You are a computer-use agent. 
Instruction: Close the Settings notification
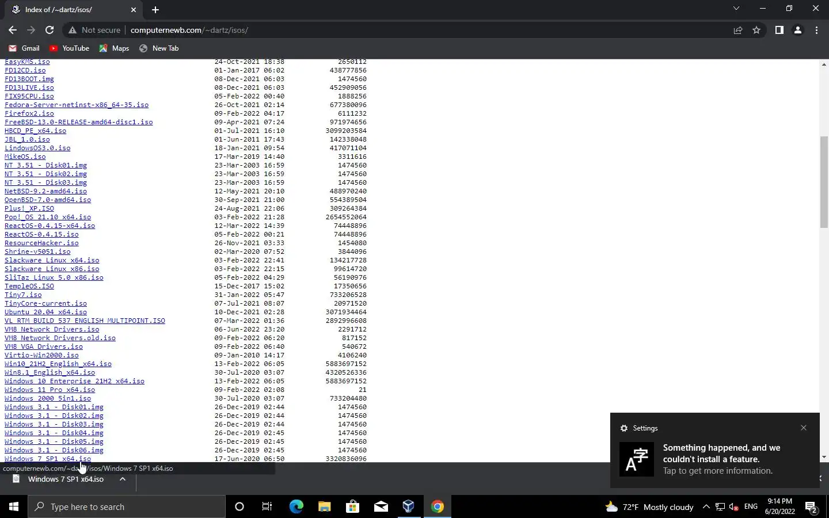click(x=804, y=428)
